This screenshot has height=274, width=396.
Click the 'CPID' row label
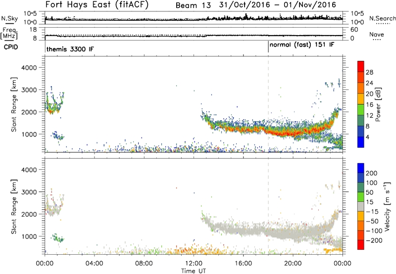point(11,47)
